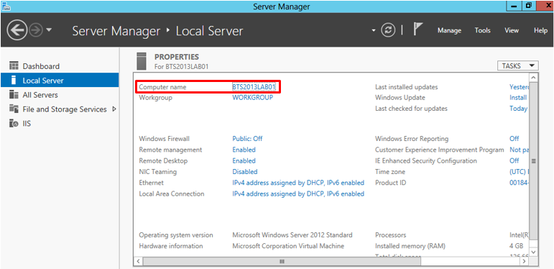Click horizontal scrollbar right arrow
Screen dimensions: 554x269
(x=525, y=261)
